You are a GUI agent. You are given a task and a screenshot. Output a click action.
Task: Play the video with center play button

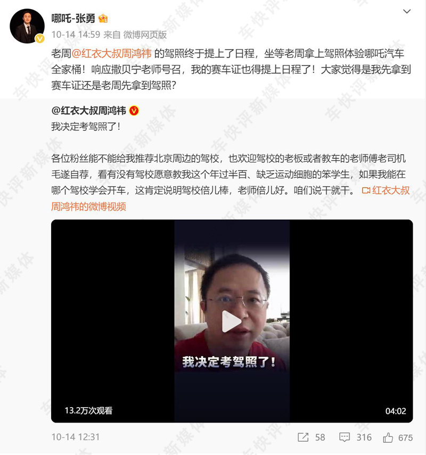(232, 321)
